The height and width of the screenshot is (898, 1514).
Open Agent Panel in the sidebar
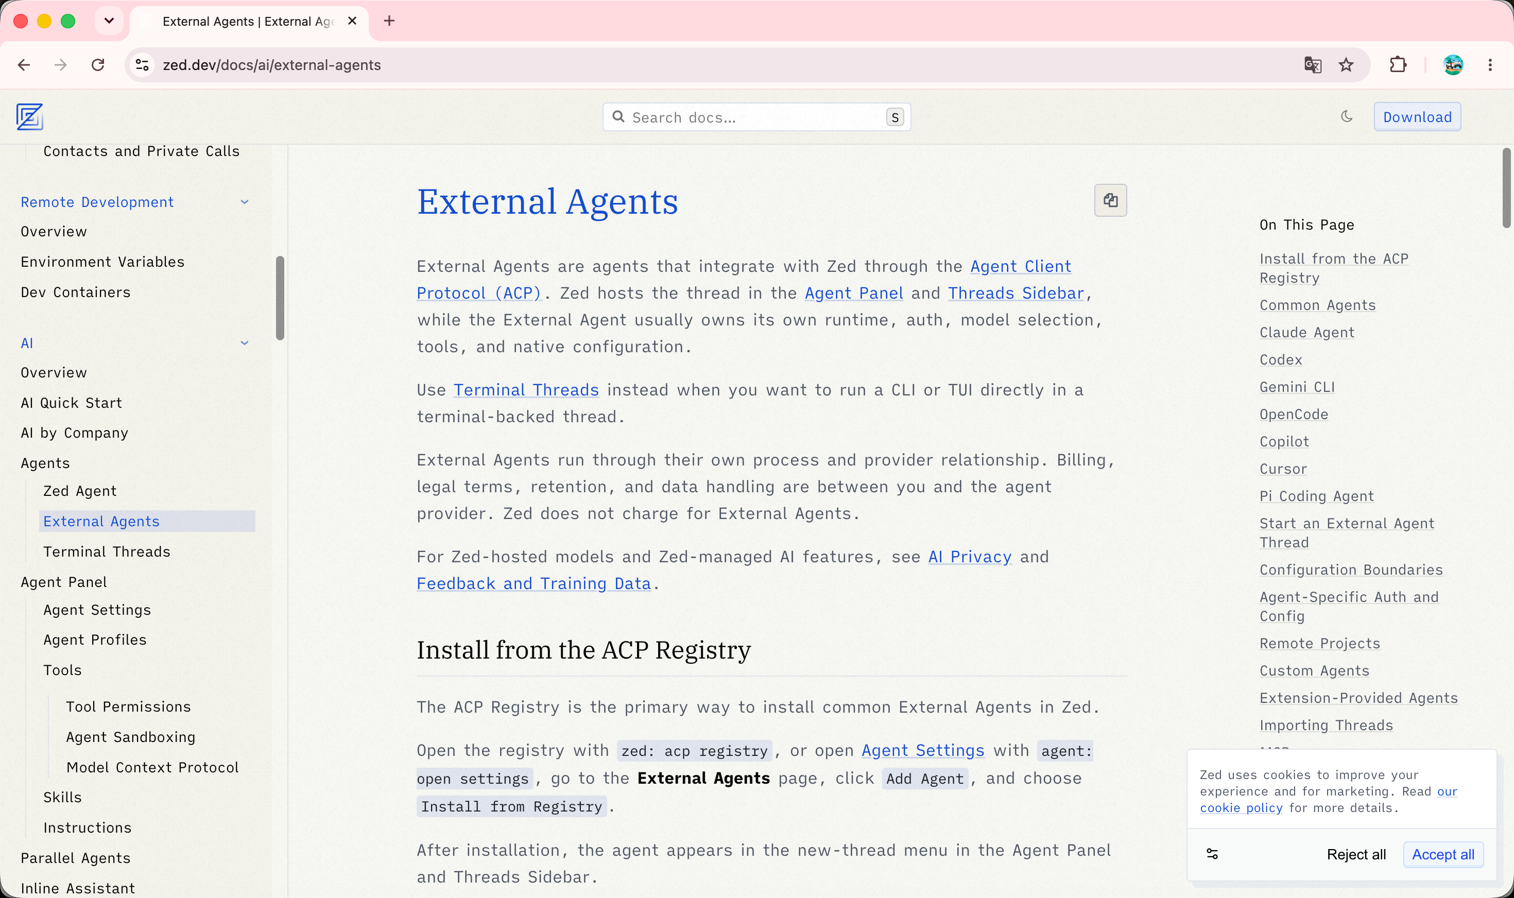pyautogui.click(x=63, y=582)
